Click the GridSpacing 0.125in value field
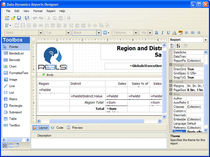This screenshot has width=210, height=157. (195, 73)
